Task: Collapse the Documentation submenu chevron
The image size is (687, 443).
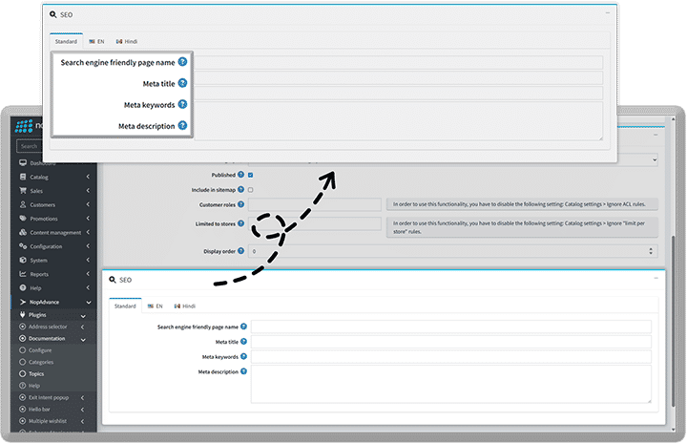Action: [83, 340]
